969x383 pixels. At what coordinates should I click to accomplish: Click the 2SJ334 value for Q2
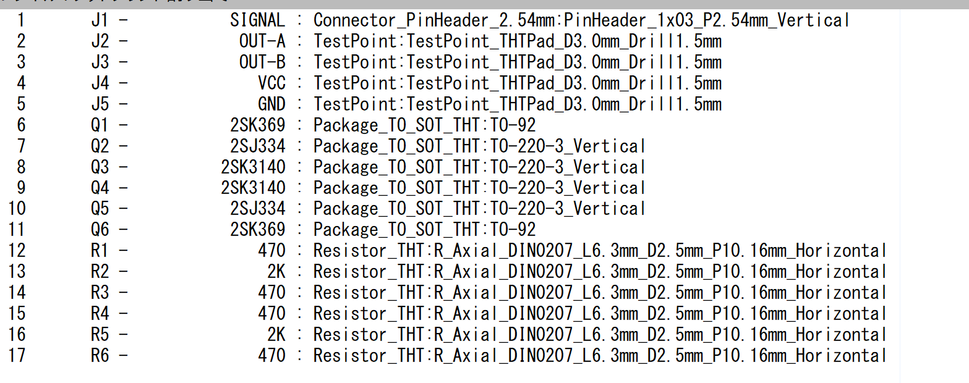click(257, 146)
